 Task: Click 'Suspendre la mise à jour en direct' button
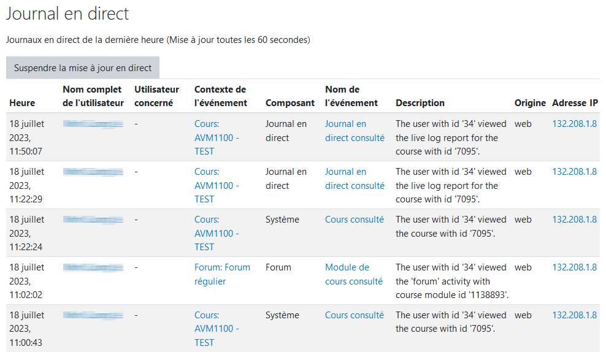[x=83, y=67]
